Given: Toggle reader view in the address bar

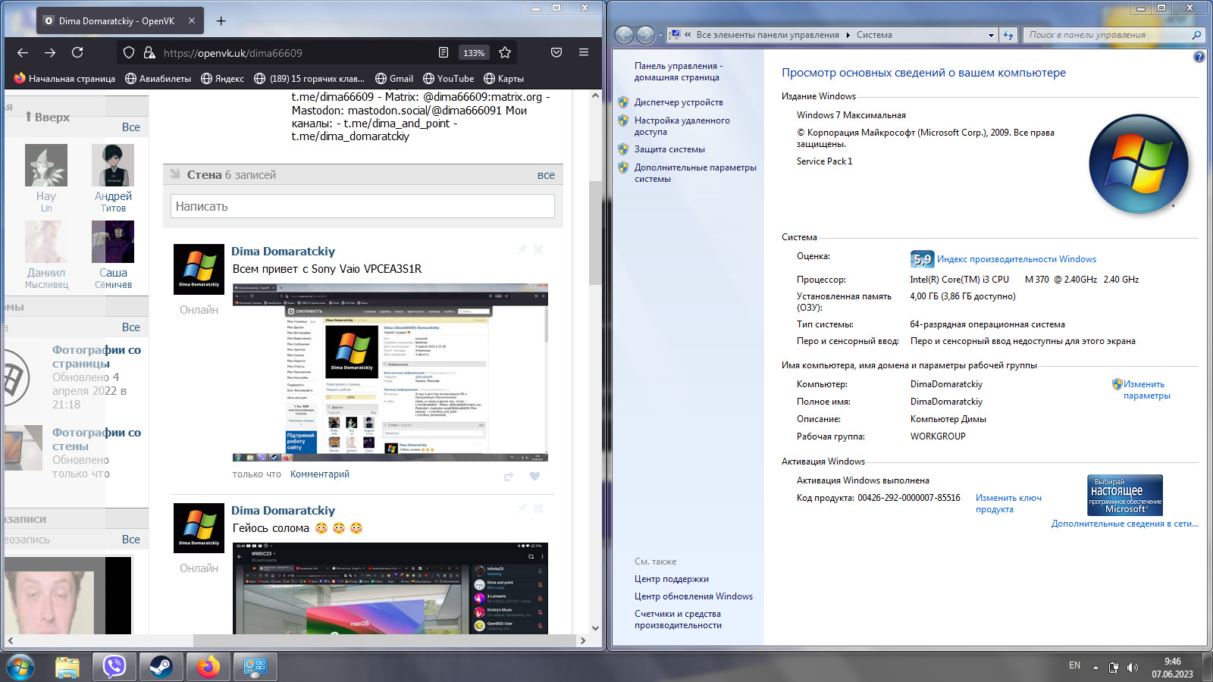Looking at the screenshot, I should pyautogui.click(x=444, y=52).
